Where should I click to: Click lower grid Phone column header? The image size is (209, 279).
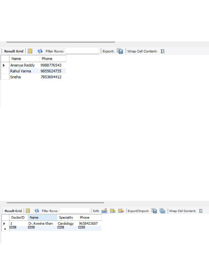(90, 218)
